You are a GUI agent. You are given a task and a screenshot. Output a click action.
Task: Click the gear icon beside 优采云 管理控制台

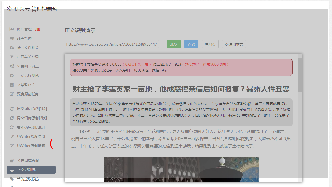coord(9,8)
